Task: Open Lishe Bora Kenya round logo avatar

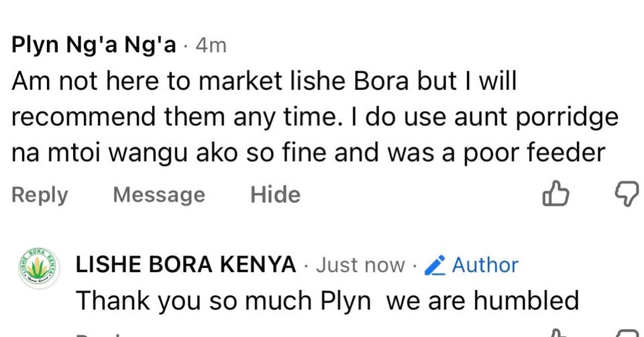Action: click(38, 269)
